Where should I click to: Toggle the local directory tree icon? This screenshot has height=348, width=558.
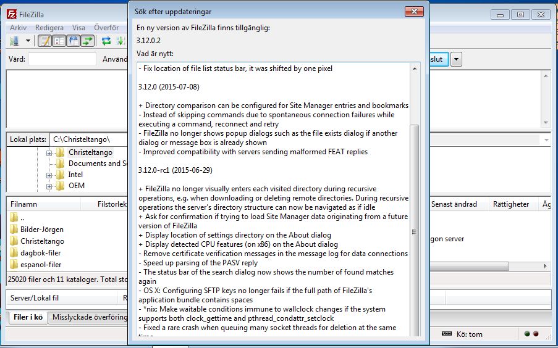click(59, 41)
